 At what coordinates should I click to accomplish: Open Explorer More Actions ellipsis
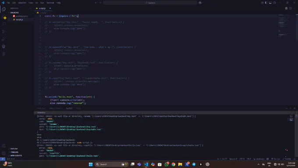pos(30,8)
